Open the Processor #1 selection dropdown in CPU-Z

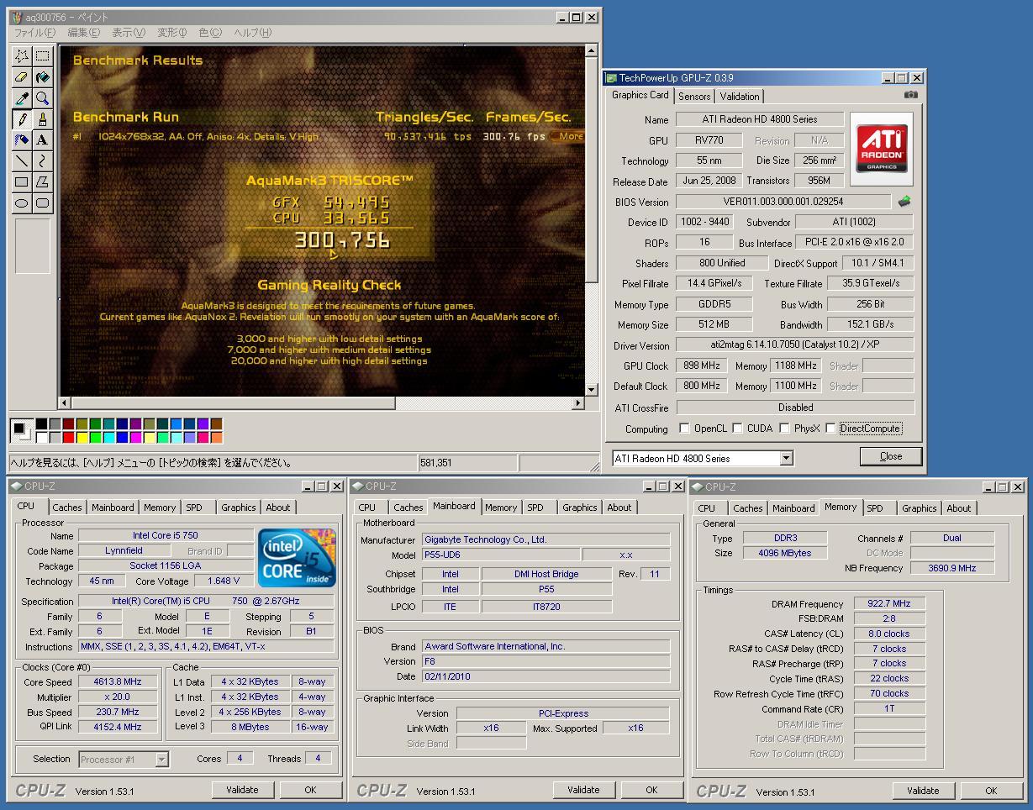[161, 760]
